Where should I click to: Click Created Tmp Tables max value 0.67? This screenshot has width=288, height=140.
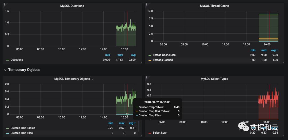[122, 128]
